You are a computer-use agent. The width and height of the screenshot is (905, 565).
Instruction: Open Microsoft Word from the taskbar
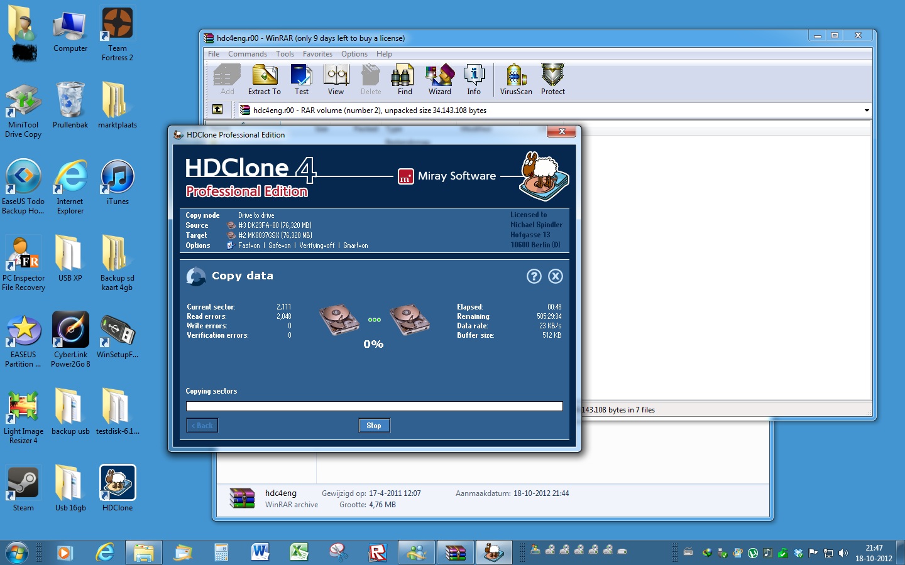point(260,552)
